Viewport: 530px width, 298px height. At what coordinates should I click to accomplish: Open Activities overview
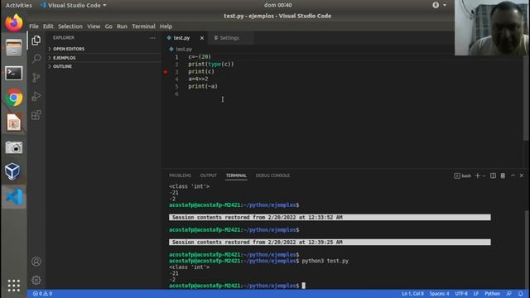18,6
